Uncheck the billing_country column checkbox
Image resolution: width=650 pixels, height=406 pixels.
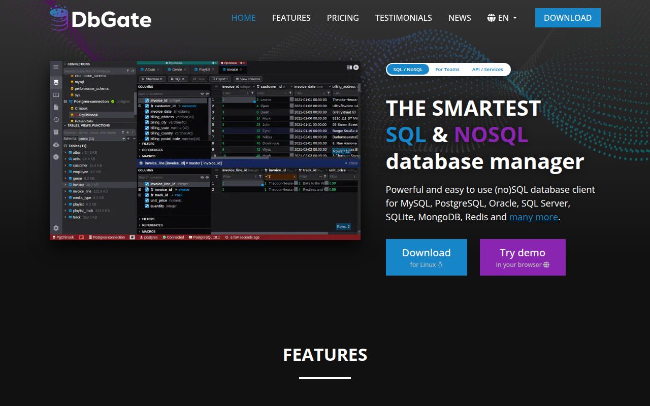click(x=147, y=133)
